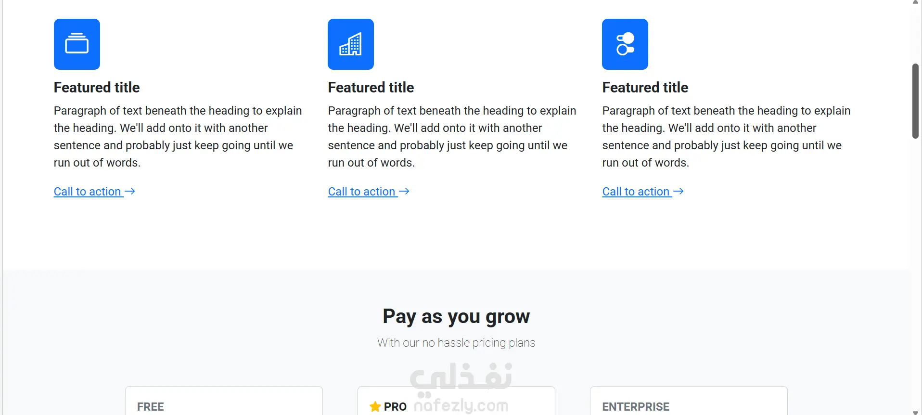Click the blue building icon tile
922x415 pixels.
tap(351, 44)
